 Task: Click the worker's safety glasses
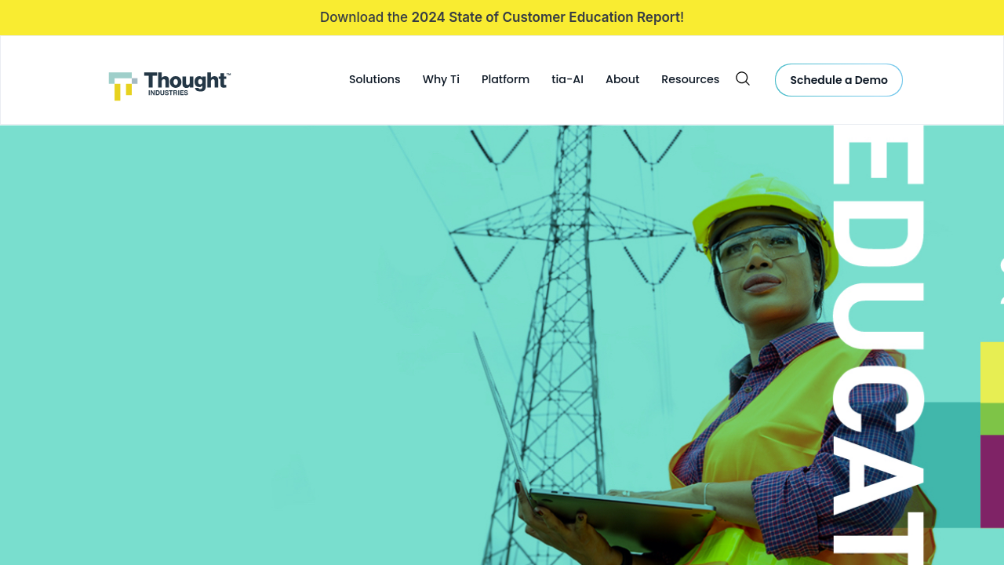click(757, 246)
